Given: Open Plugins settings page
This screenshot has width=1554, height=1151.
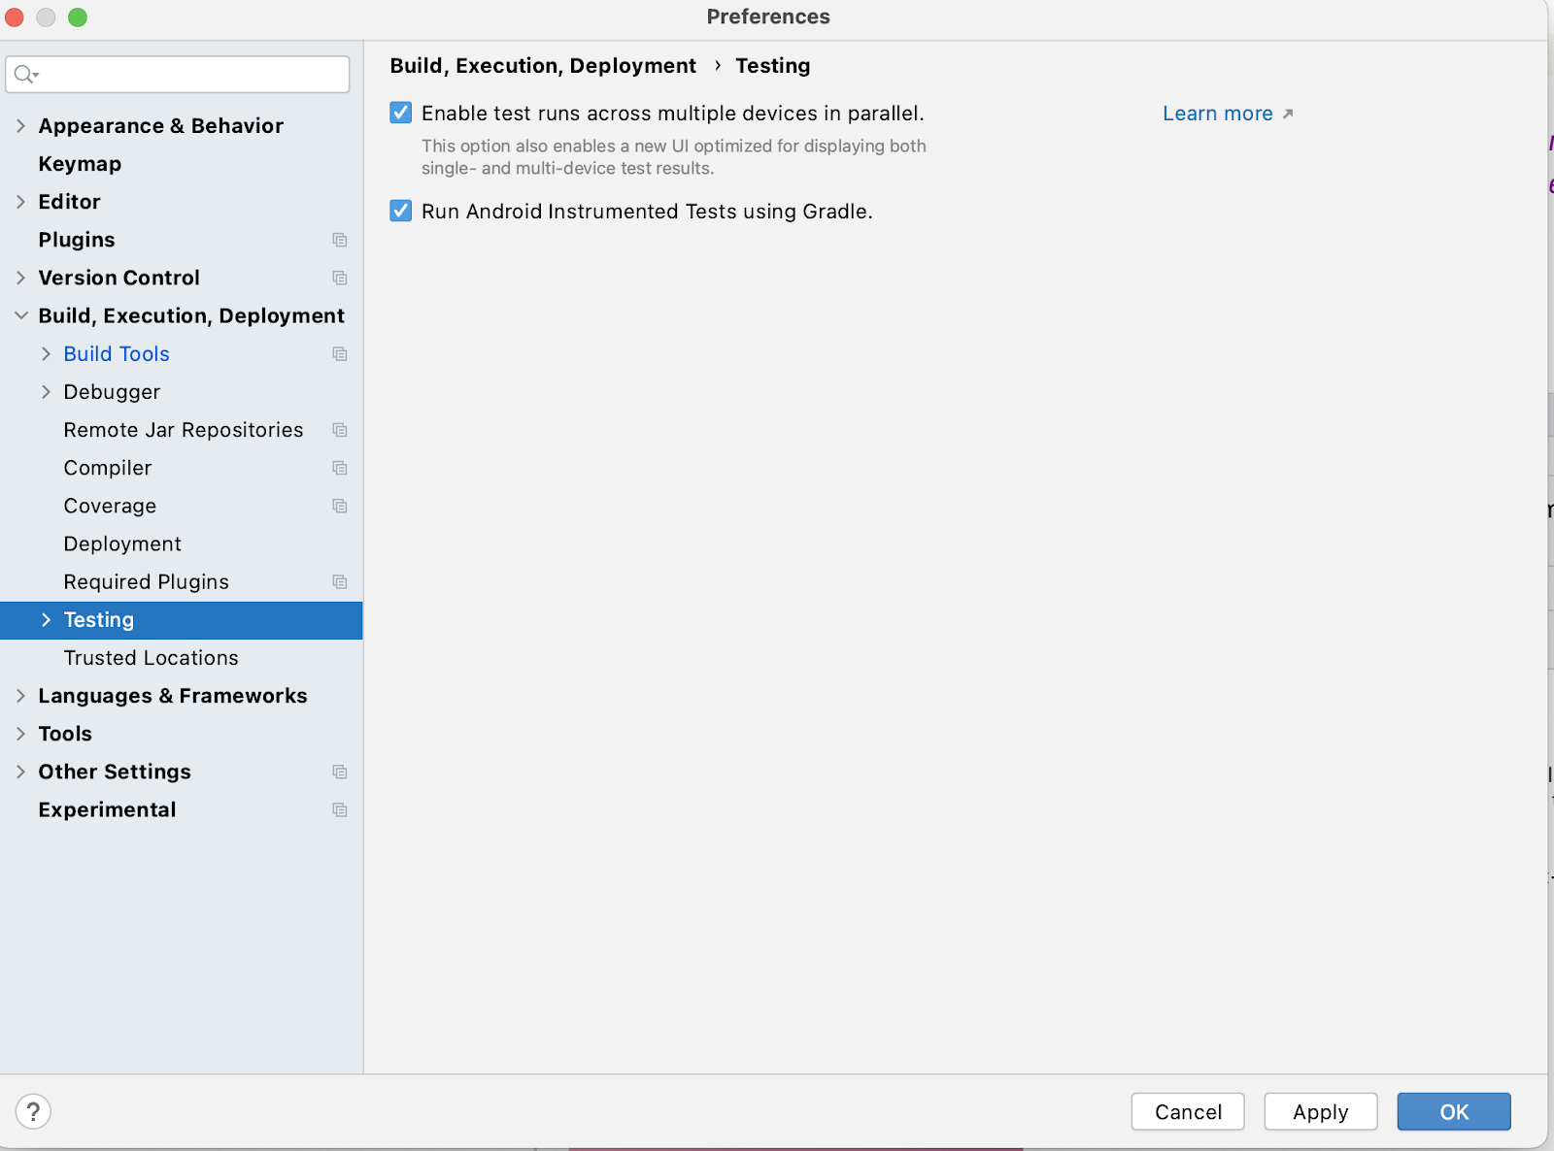Looking at the screenshot, I should 77,240.
